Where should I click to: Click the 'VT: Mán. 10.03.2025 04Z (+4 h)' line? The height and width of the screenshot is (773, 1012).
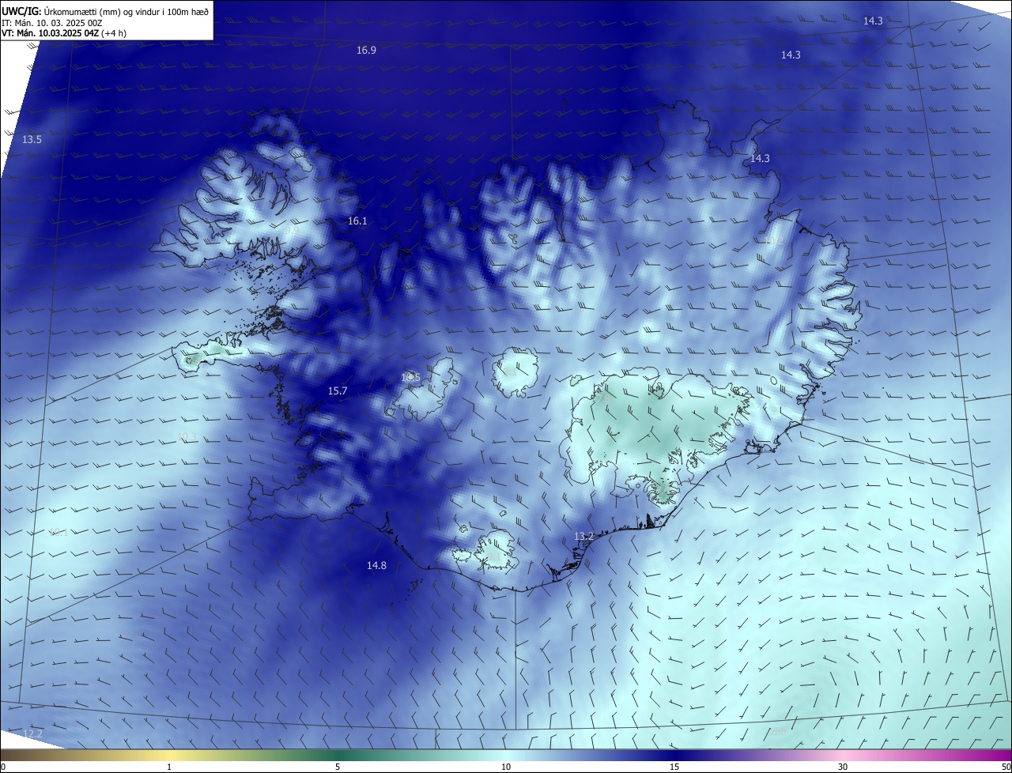(64, 33)
